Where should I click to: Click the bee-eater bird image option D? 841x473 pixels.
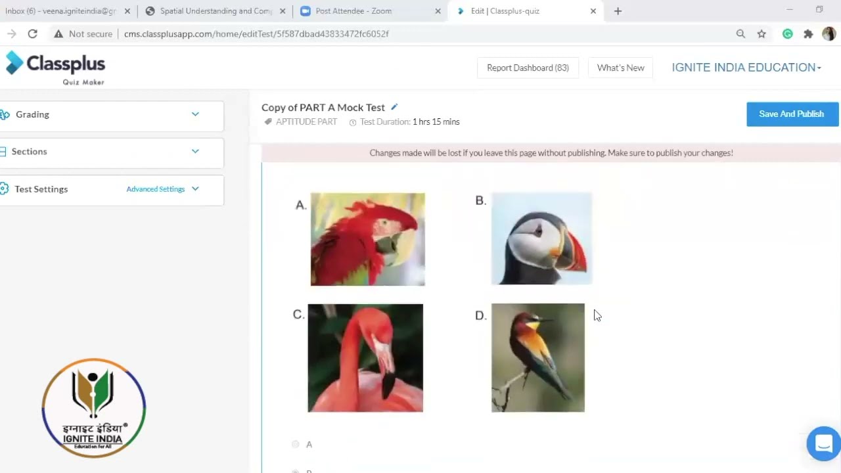pos(538,358)
